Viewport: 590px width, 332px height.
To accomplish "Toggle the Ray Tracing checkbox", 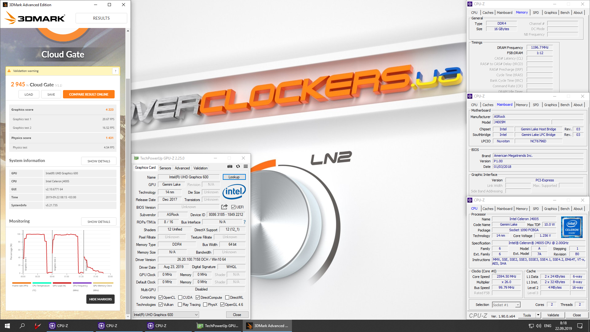I will tap(180, 305).
